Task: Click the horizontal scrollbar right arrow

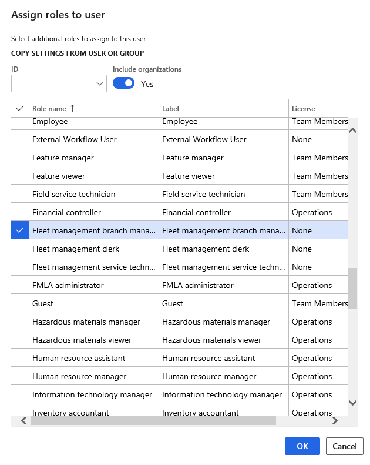Action: pos(335,420)
